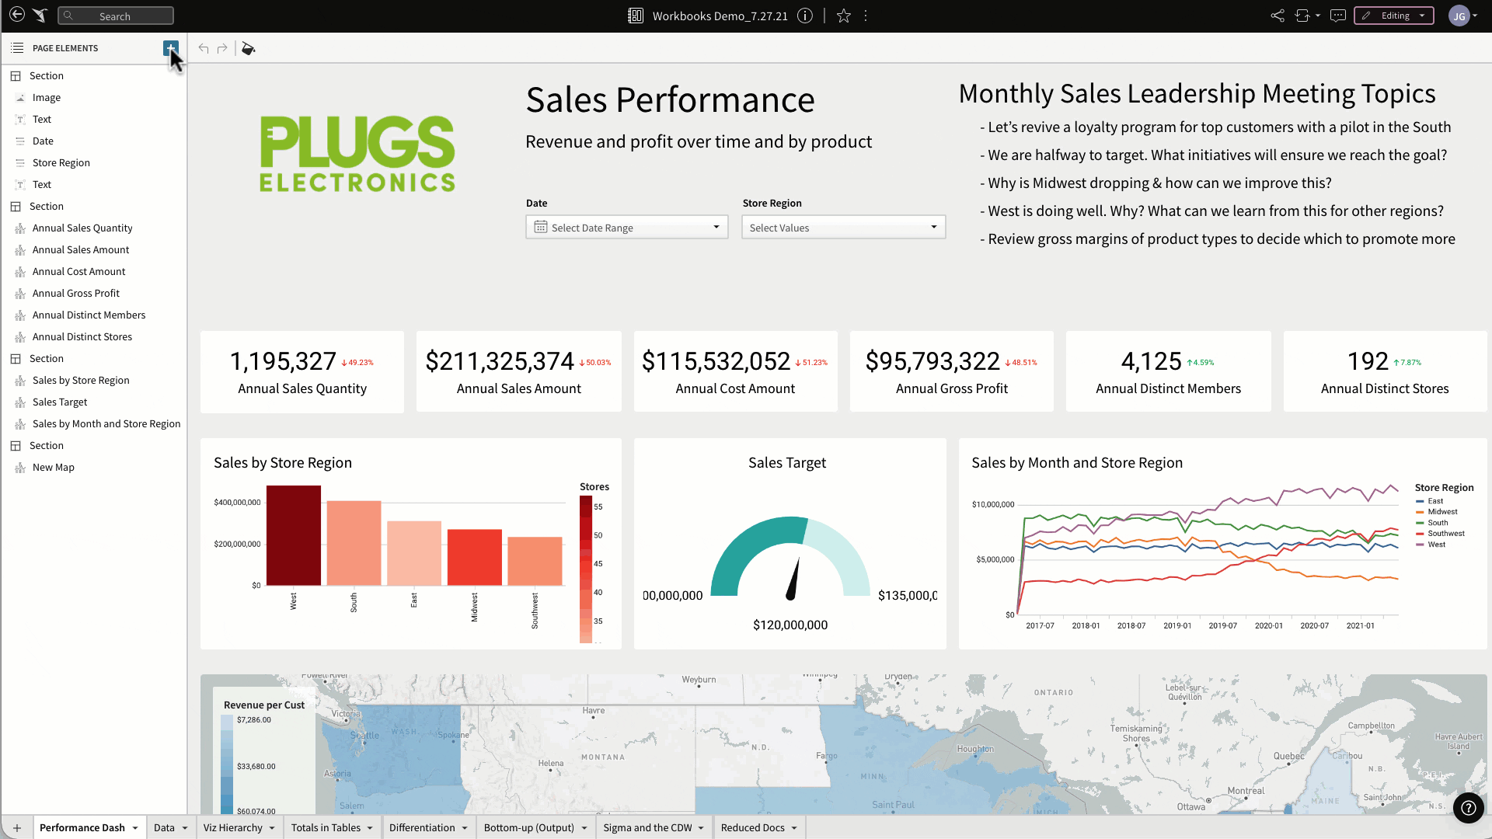The height and width of the screenshot is (839, 1492).
Task: Click the JG user avatar
Action: pyautogui.click(x=1459, y=16)
